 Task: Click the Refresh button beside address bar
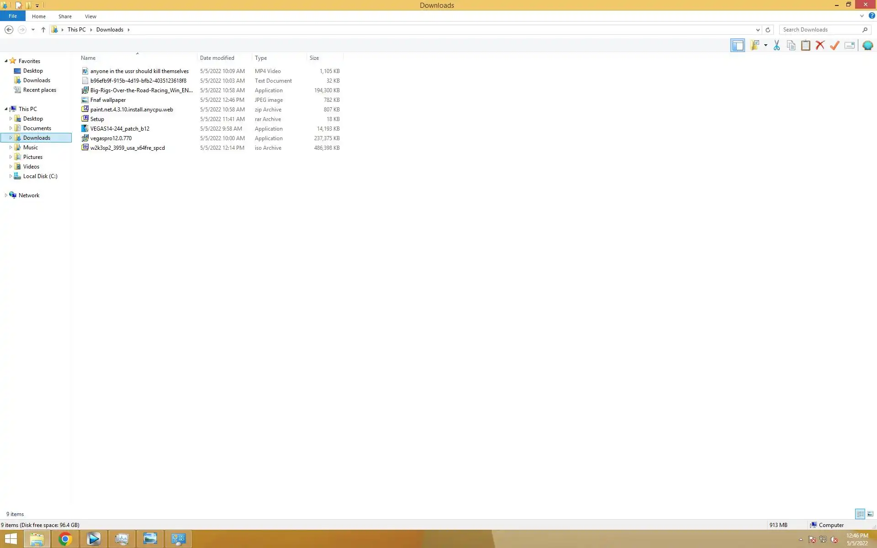pos(768,30)
